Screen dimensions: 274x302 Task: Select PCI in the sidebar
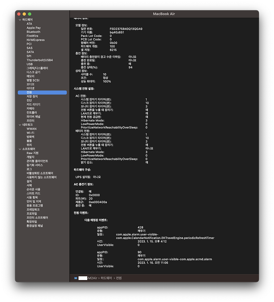pos(29,44)
